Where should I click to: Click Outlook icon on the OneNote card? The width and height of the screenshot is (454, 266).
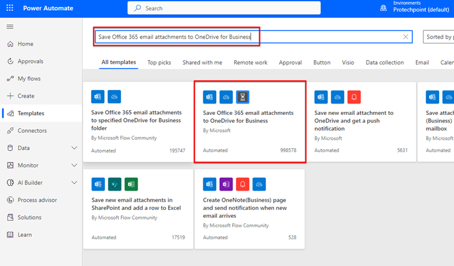coord(210,184)
